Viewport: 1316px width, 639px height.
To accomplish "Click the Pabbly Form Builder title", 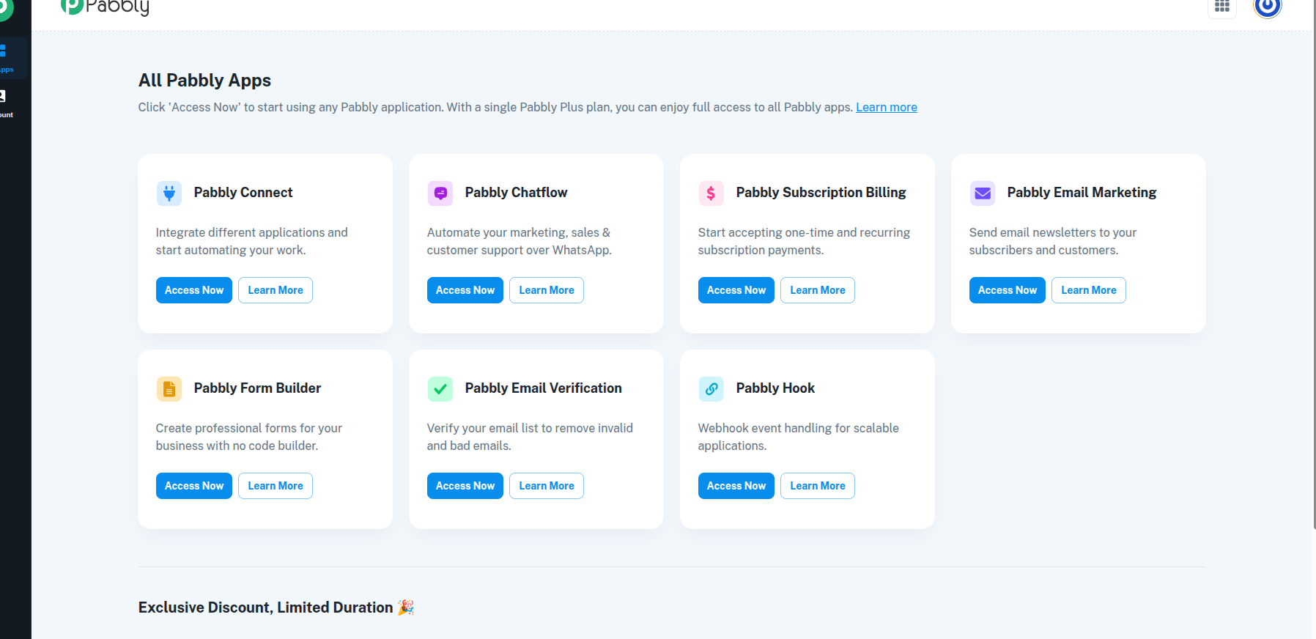I will pos(257,388).
